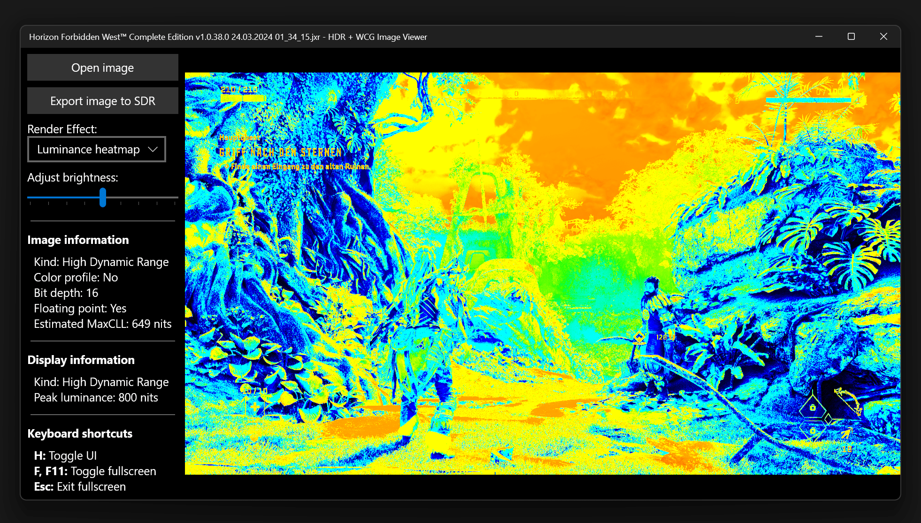921x523 pixels.
Task: Click the 'Display information' heading
Action: 81,360
